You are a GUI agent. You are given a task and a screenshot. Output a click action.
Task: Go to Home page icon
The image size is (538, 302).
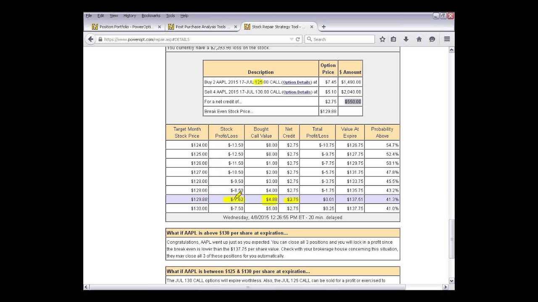click(419, 39)
